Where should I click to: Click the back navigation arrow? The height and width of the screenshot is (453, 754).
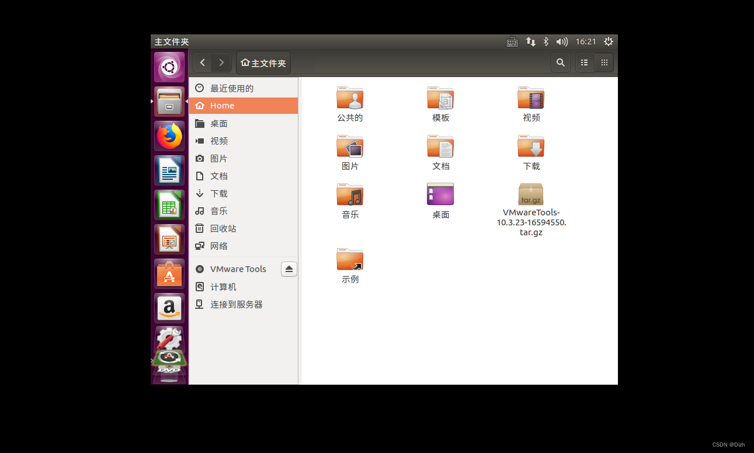tap(202, 62)
